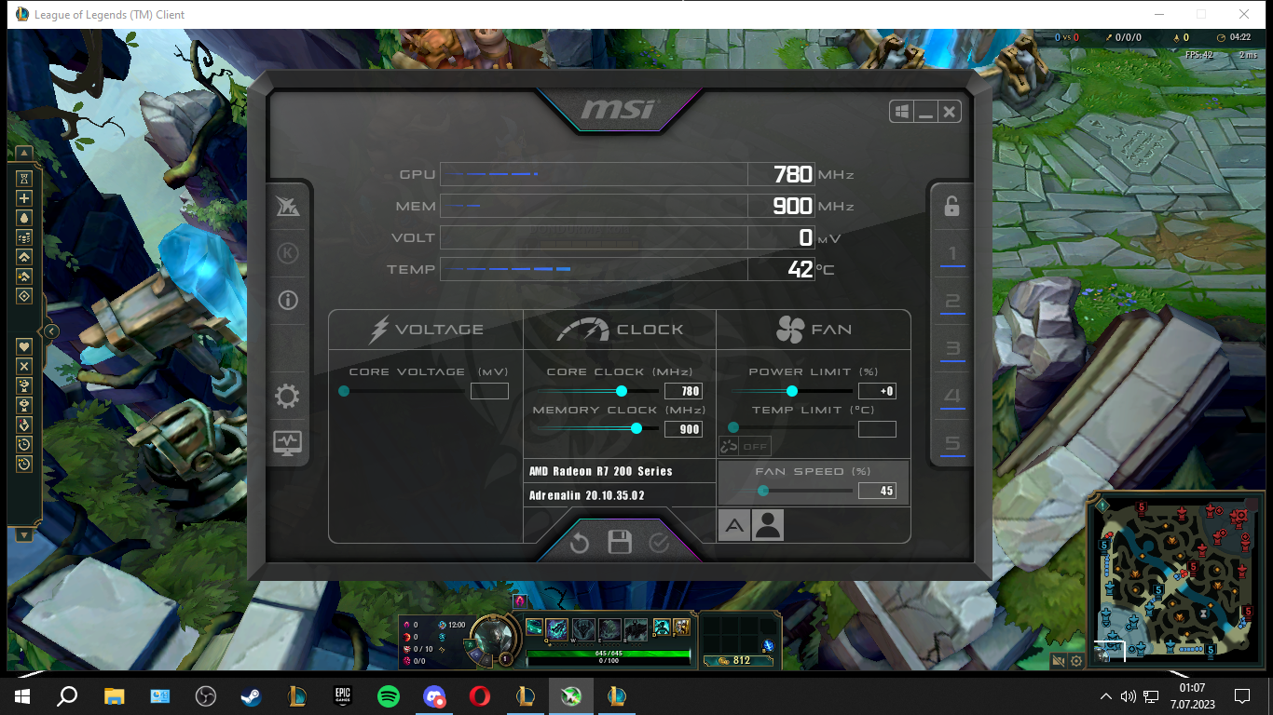The height and width of the screenshot is (715, 1273).
Task: Open Windows Search from the taskbar
Action: click(x=67, y=695)
